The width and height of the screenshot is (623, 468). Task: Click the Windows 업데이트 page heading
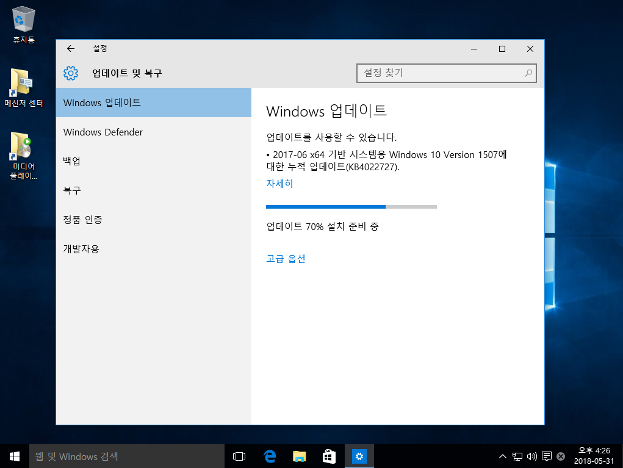click(326, 111)
